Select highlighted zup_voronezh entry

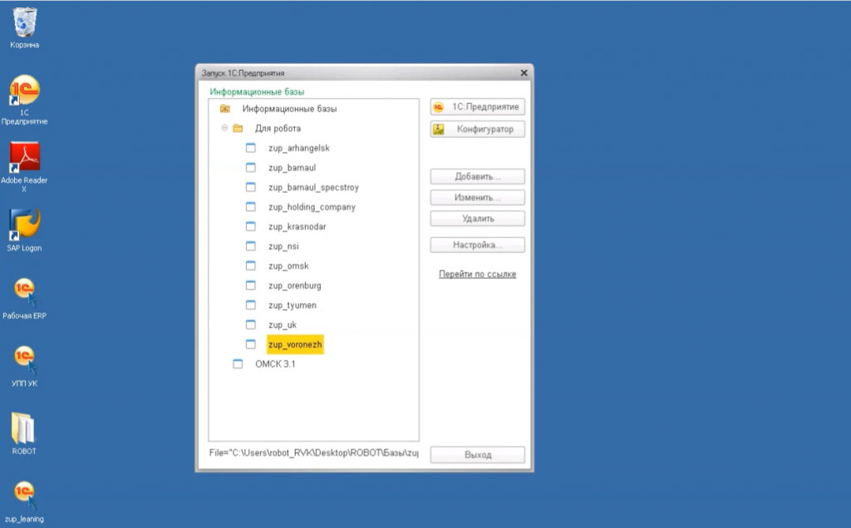295,344
